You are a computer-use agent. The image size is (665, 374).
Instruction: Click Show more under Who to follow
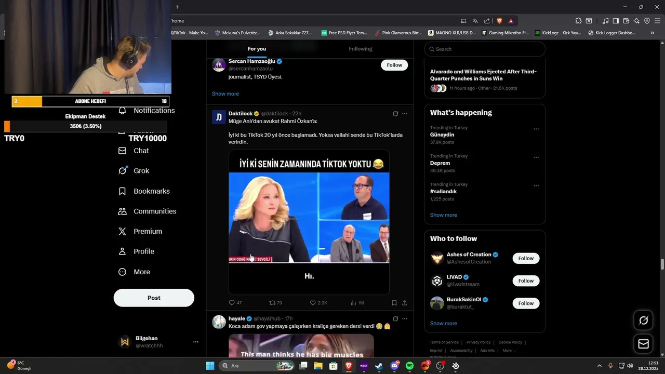[x=444, y=323]
